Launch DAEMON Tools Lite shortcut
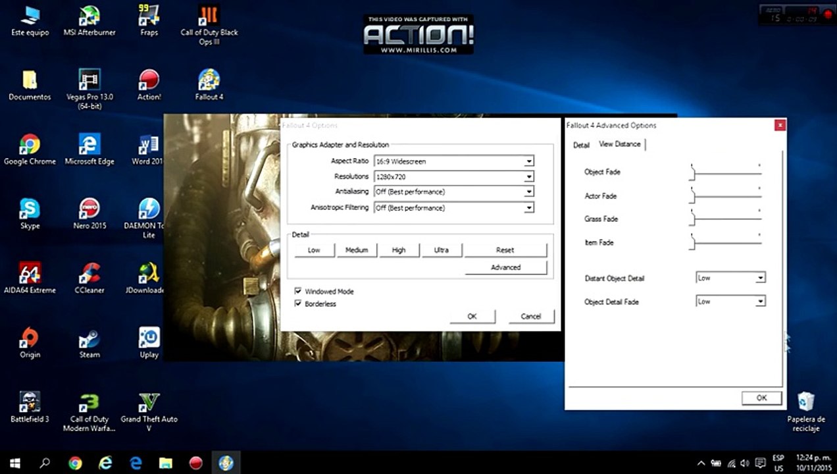This screenshot has height=474, width=837. point(145,219)
